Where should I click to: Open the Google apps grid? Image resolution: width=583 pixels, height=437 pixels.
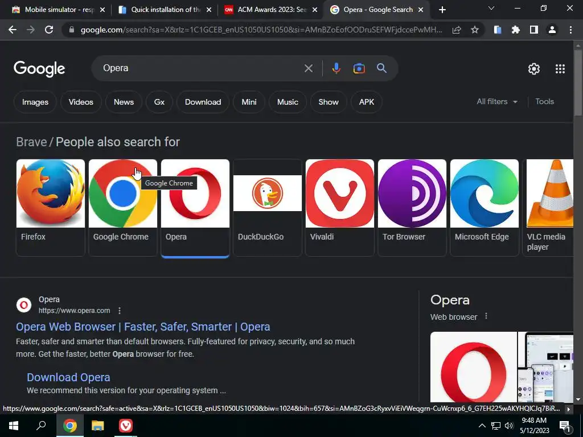560,69
